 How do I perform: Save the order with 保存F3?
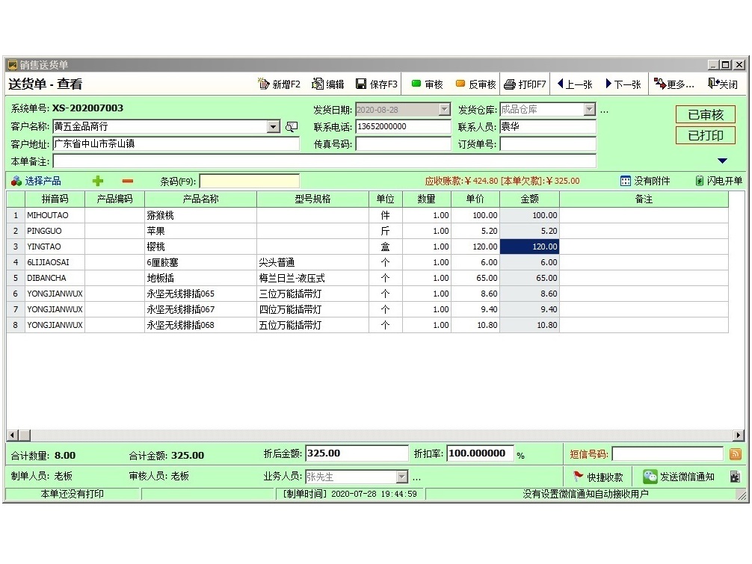coord(377,84)
